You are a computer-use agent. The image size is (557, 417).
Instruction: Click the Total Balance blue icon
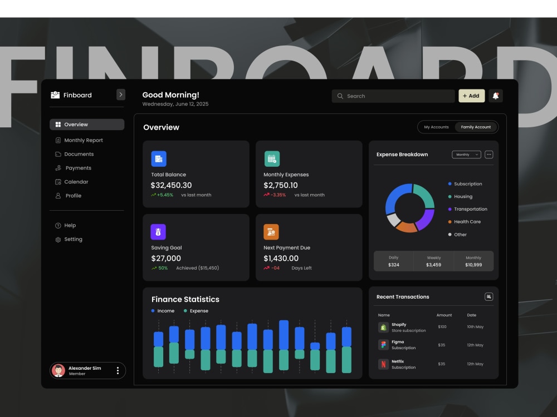(159, 159)
